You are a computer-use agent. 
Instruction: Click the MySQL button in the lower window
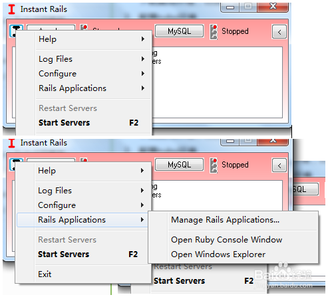click(x=179, y=165)
